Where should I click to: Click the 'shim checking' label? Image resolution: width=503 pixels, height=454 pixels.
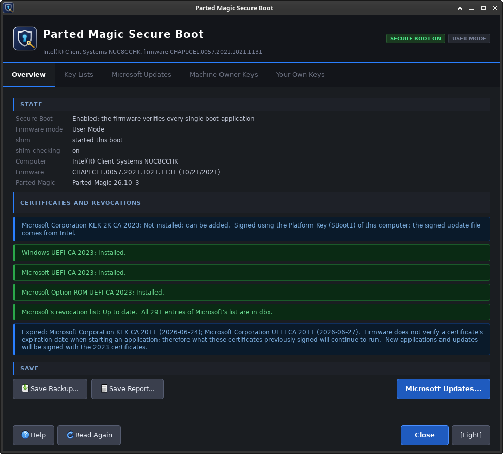click(x=38, y=151)
